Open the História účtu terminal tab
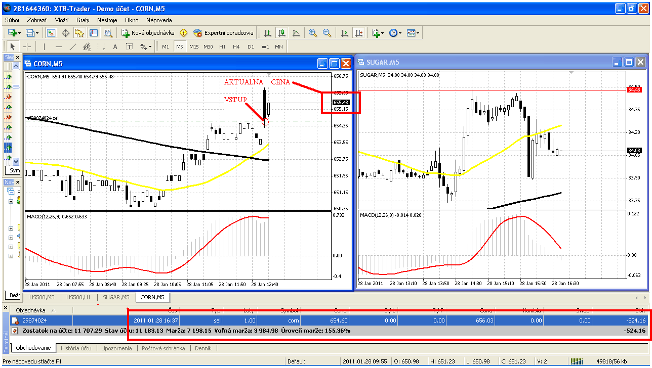The height and width of the screenshot is (368, 652). point(76,348)
